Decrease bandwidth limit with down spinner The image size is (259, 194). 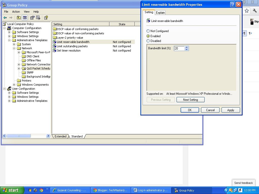pos(187,49)
